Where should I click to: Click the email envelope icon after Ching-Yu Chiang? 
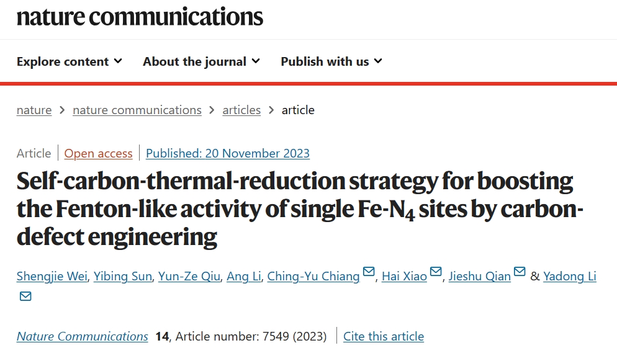click(369, 272)
